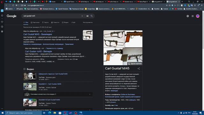The image size is (204, 115).
Task: Open the YouTube bookmark
Action: pyautogui.click(x=178, y=9)
